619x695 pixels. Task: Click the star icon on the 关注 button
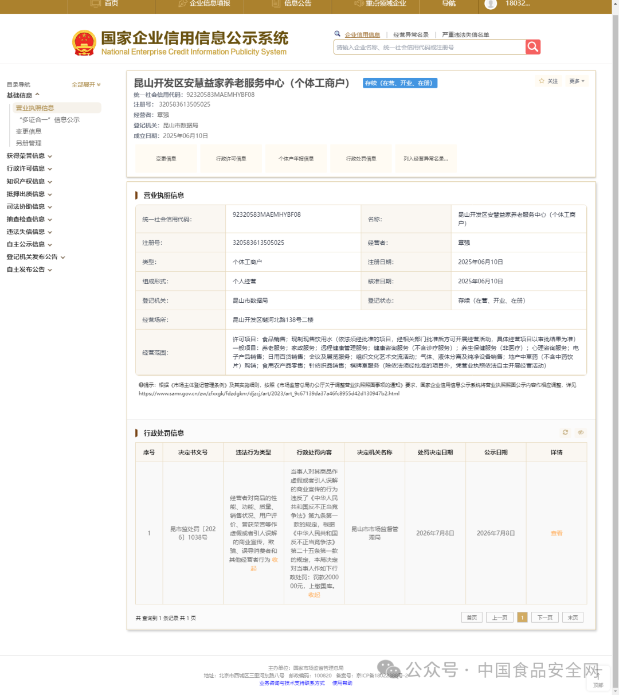542,81
